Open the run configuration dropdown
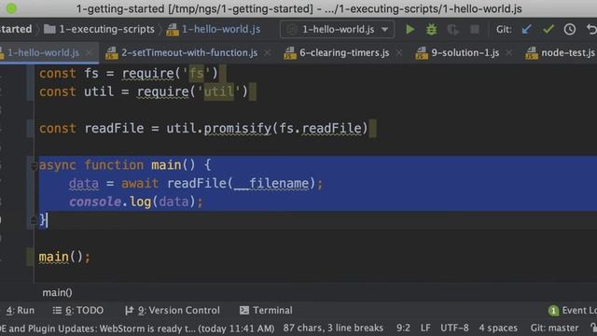 (337, 29)
